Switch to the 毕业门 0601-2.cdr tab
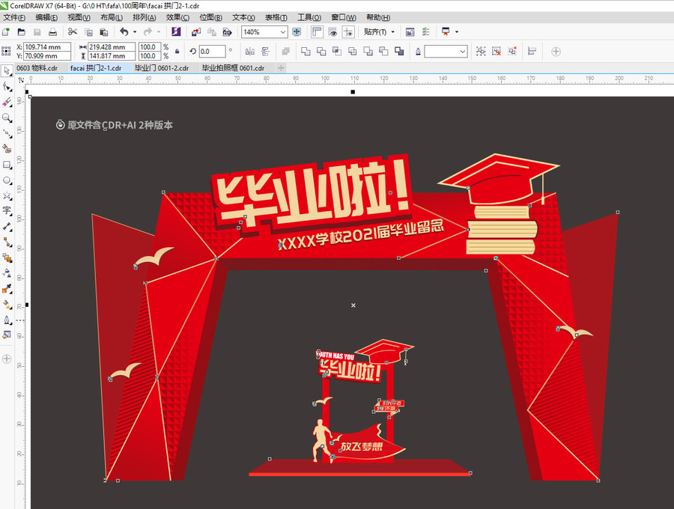This screenshot has width=674, height=509. [162, 68]
